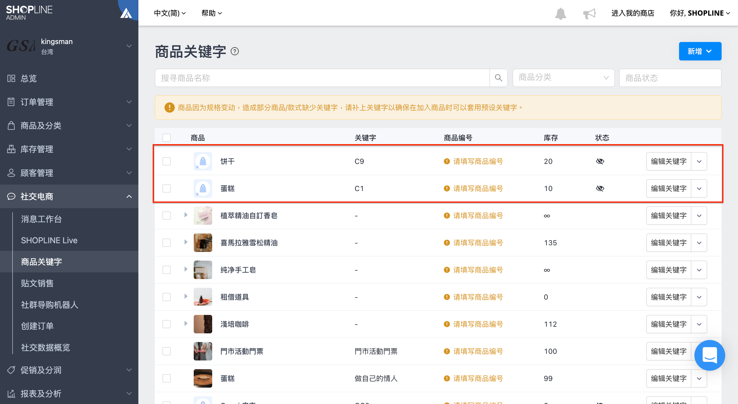Click the 总览 dashboard icon in sidebar

pos(11,78)
